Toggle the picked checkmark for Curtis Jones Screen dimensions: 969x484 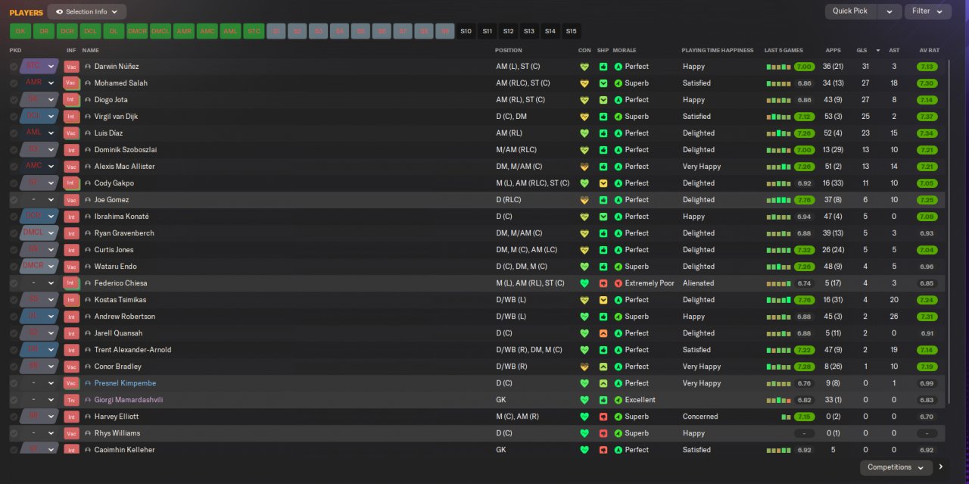pyautogui.click(x=14, y=250)
